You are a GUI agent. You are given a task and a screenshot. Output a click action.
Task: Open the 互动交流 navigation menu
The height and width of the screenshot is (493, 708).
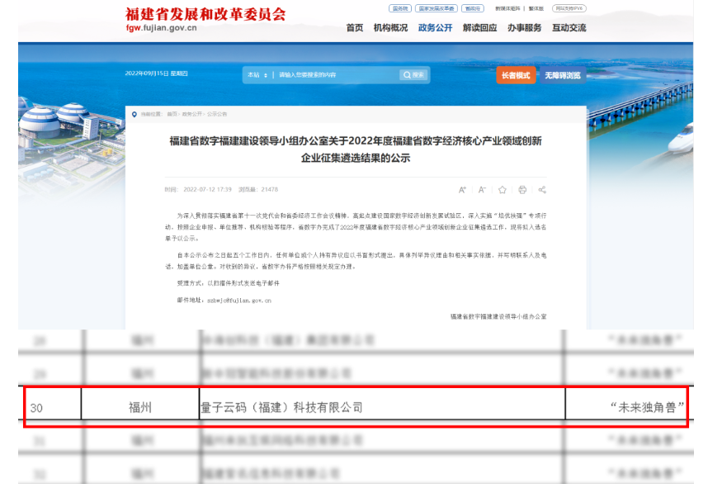click(x=569, y=28)
